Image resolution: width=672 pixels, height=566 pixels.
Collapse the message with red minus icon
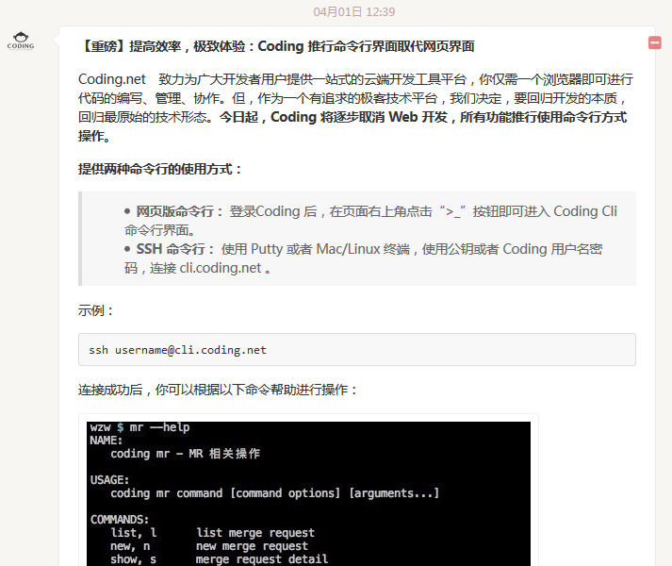pos(654,42)
